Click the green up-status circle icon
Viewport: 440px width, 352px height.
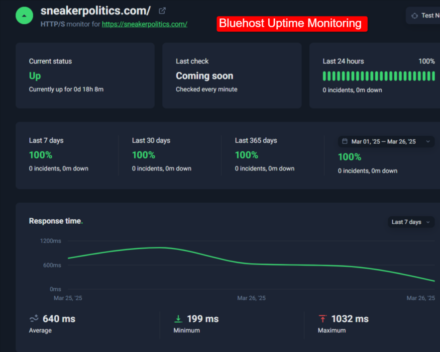pyautogui.click(x=24, y=16)
